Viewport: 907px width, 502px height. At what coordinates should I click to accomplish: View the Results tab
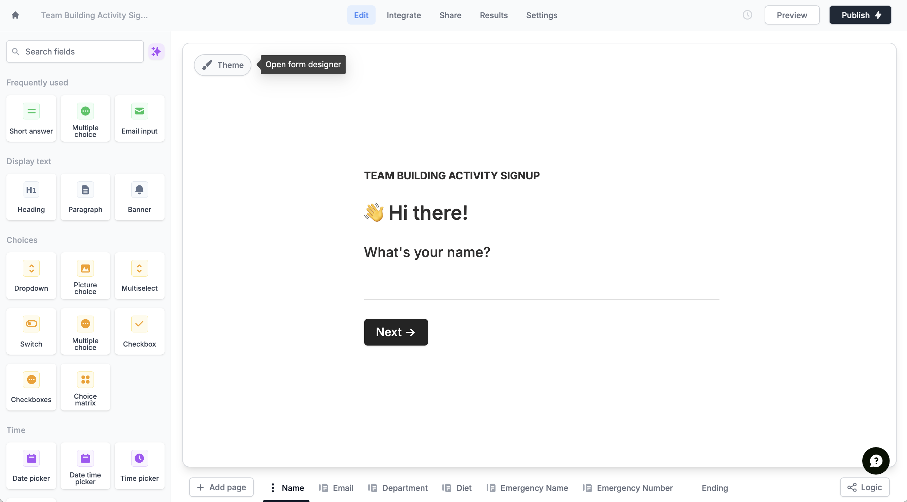(x=493, y=15)
